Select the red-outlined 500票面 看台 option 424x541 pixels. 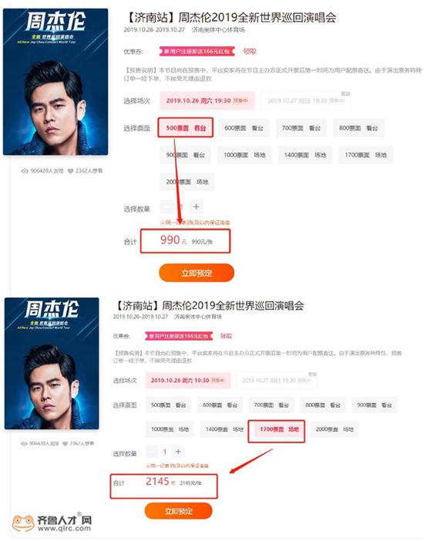[x=186, y=128]
